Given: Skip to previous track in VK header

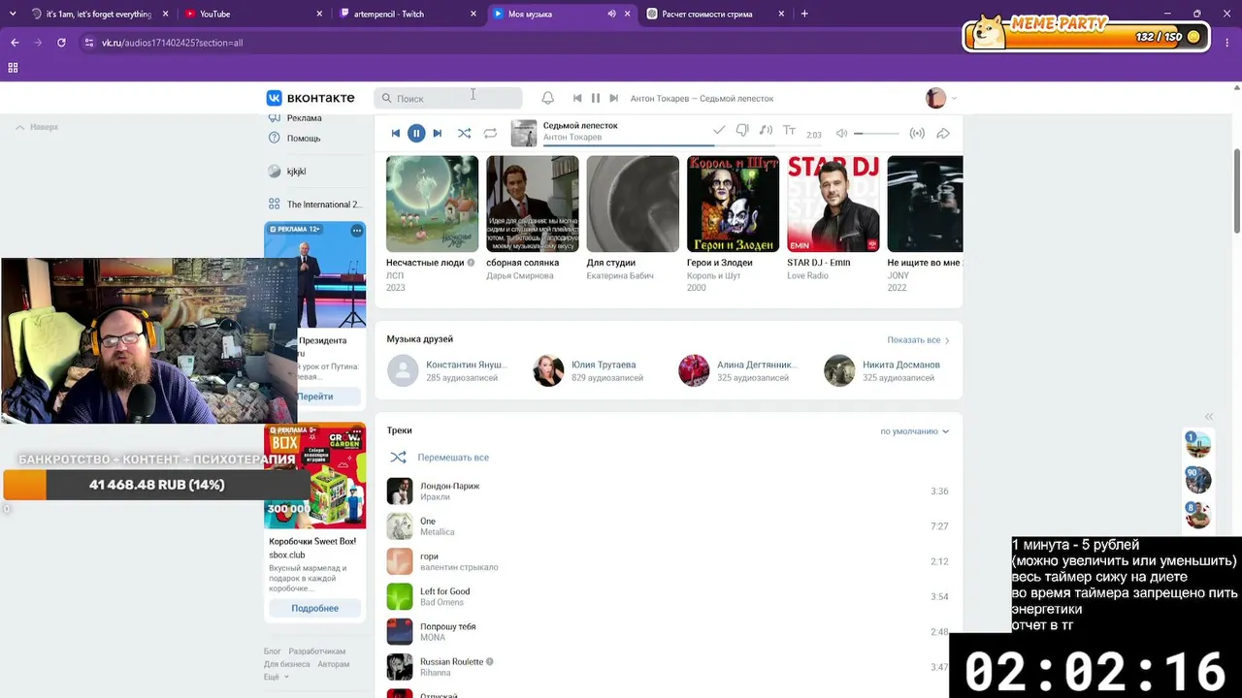Looking at the screenshot, I should point(577,98).
